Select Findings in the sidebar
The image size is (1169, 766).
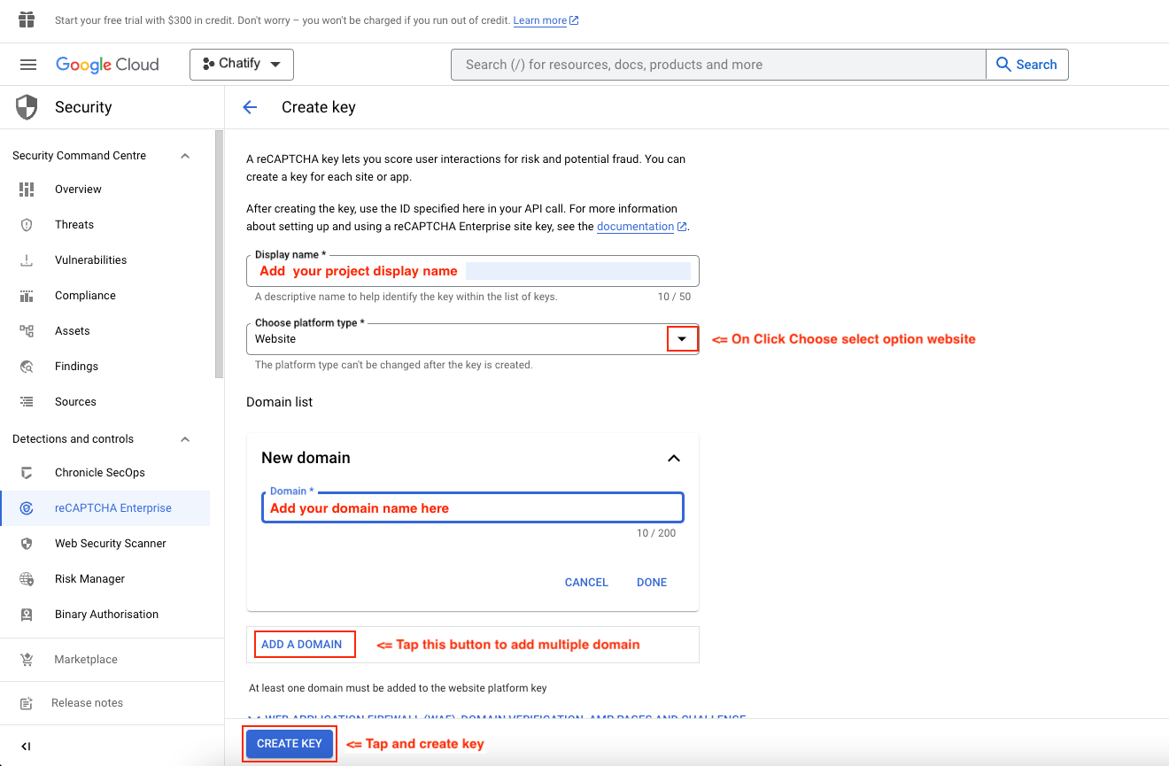click(x=76, y=366)
